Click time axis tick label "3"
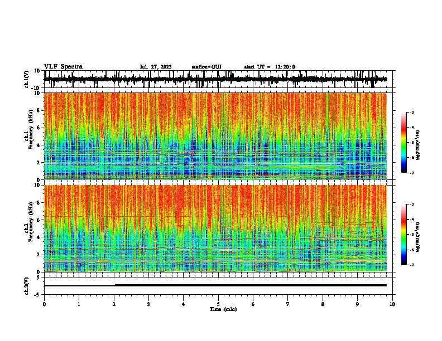This screenshot has width=442, height=341. pyautogui.click(x=148, y=304)
